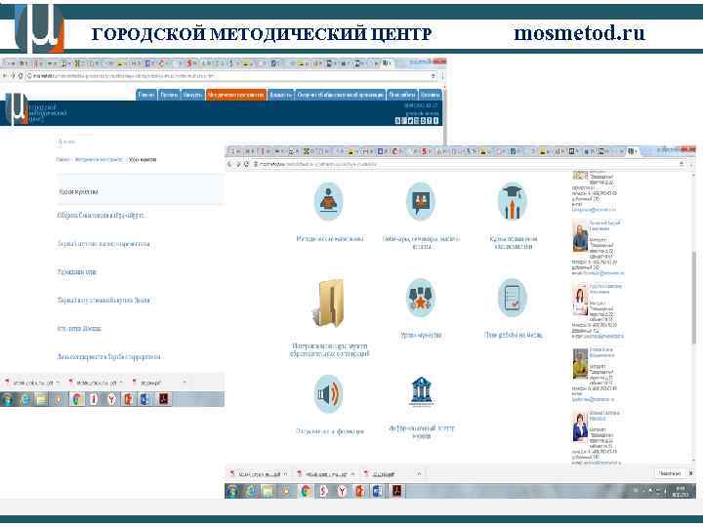Reload page in the front browser window

point(246,165)
